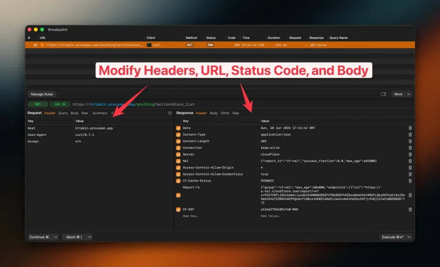Trash the Access-Control-Allow-Credentials header

410,174
